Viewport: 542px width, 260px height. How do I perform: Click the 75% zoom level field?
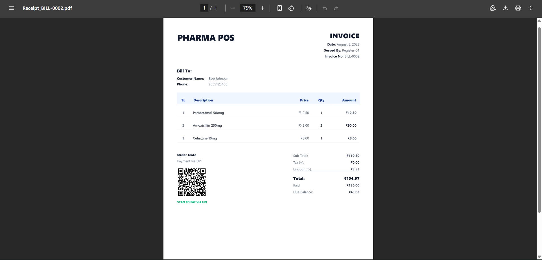[248, 8]
